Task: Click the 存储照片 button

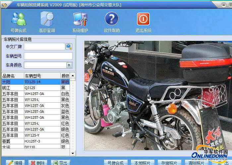Action: pyautogui.click(x=169, y=163)
